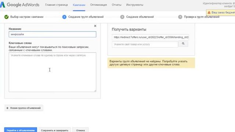Click the Отмена button
This screenshot has height=132, width=235.
(80, 130)
